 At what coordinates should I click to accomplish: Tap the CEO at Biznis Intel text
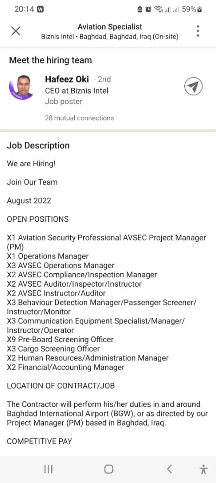pyautogui.click(x=77, y=90)
